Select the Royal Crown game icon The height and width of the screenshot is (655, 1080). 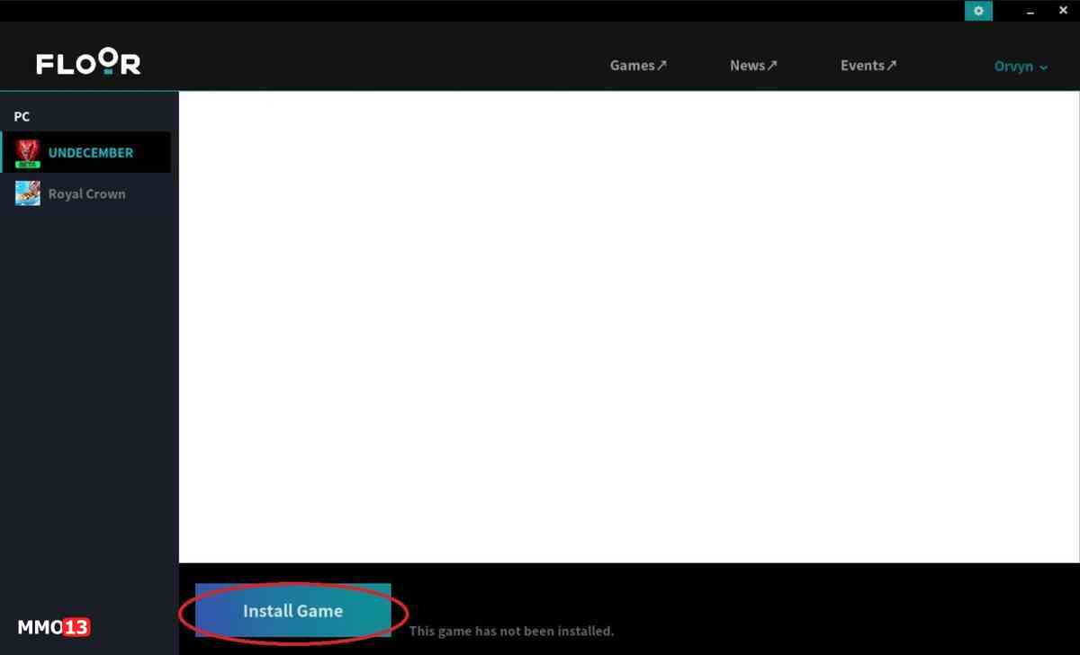pyautogui.click(x=28, y=193)
